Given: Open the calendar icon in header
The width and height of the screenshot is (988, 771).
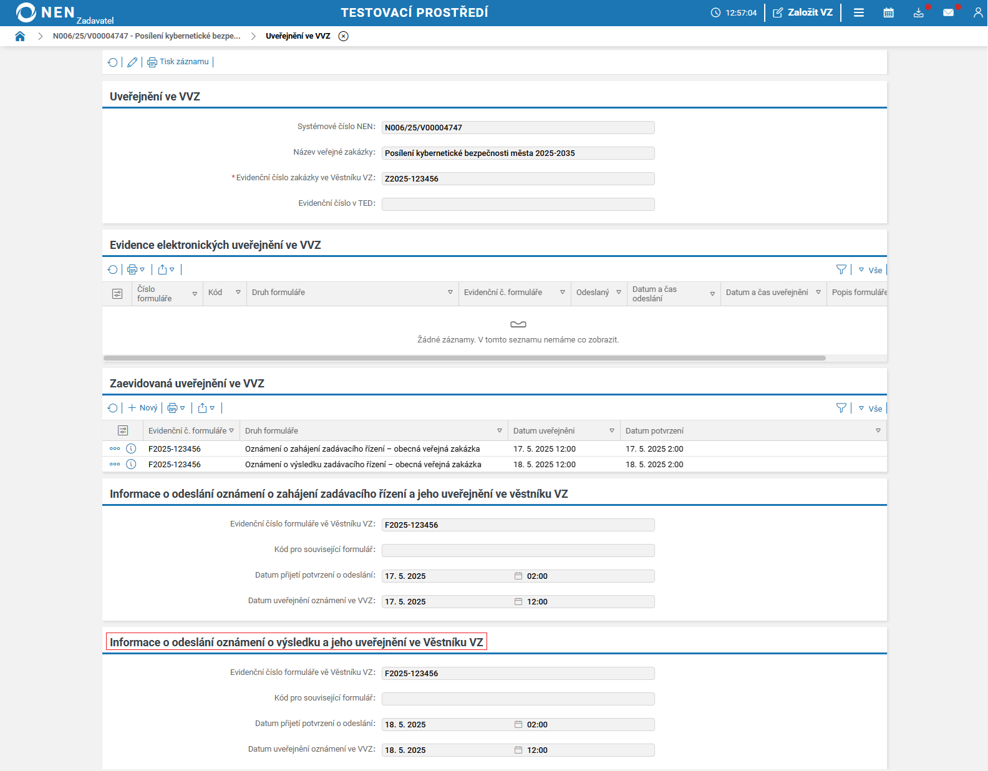Looking at the screenshot, I should tap(889, 12).
